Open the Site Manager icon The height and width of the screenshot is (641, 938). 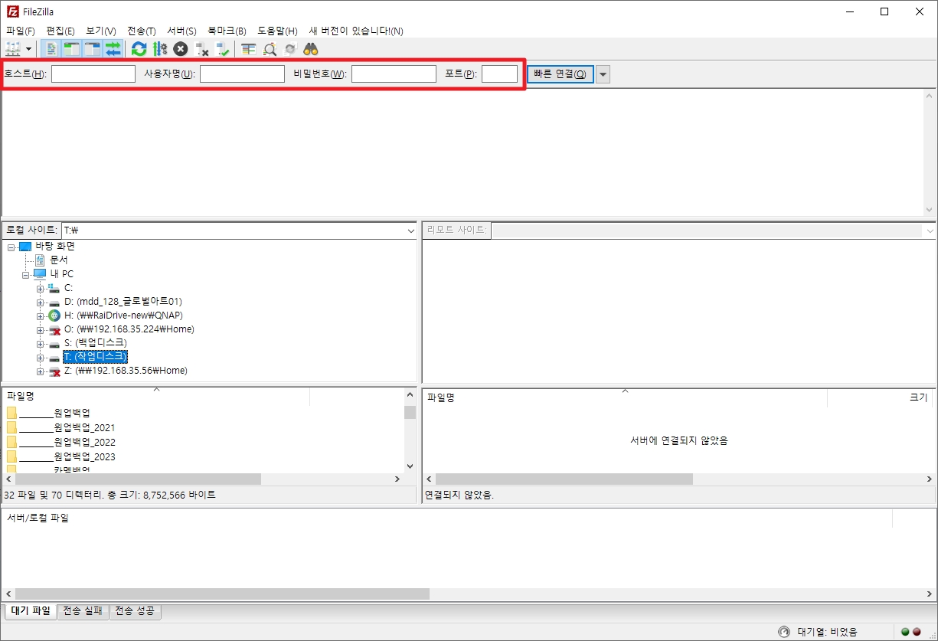point(13,49)
